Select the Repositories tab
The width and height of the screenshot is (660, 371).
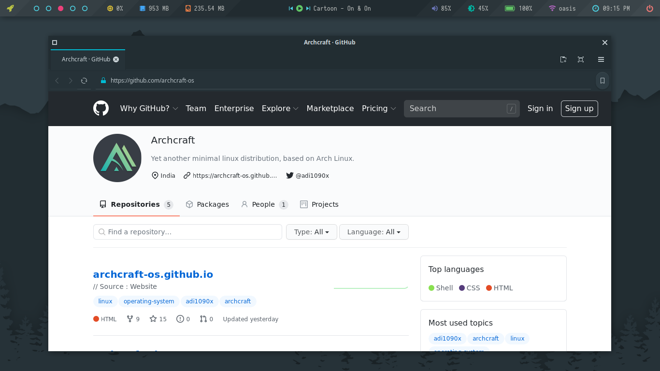point(136,204)
